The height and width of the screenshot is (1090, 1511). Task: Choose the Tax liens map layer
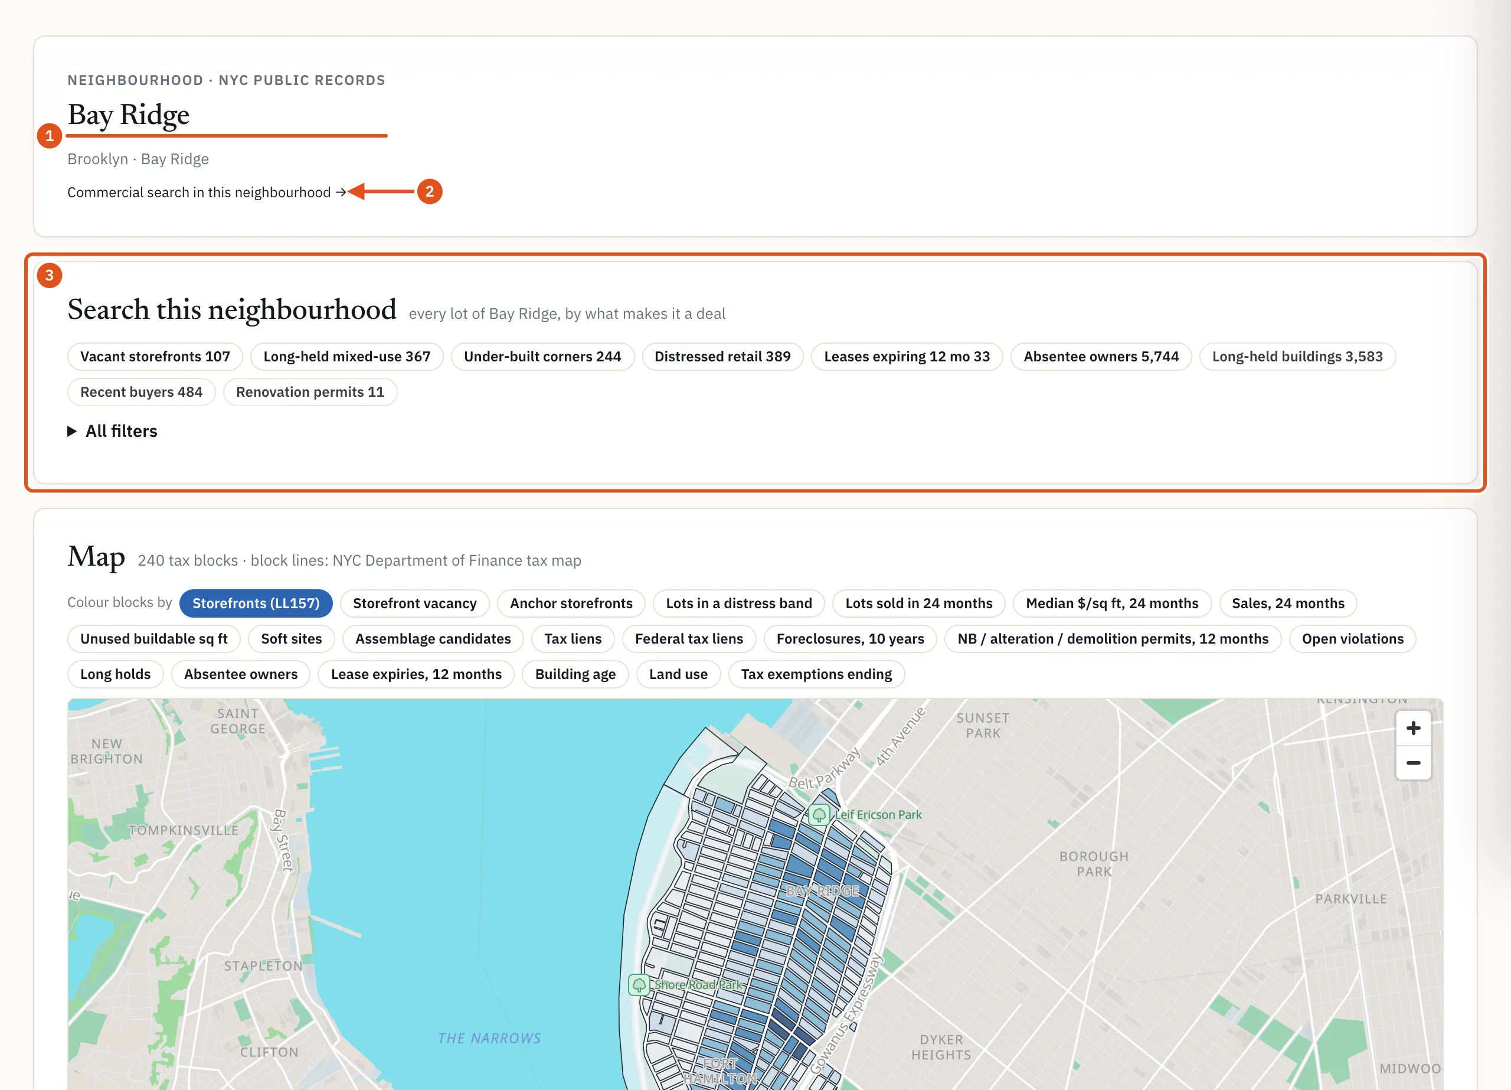[x=573, y=639]
